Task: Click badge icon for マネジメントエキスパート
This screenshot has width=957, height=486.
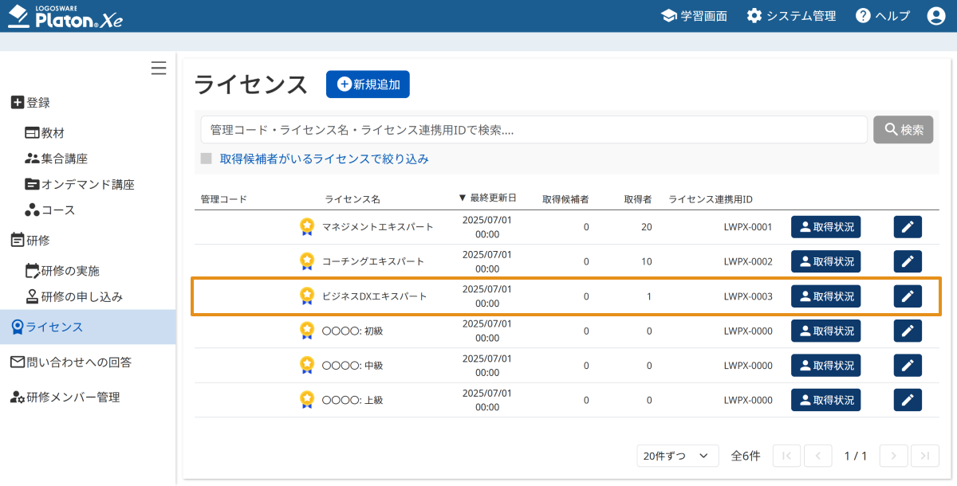Action: [x=307, y=227]
